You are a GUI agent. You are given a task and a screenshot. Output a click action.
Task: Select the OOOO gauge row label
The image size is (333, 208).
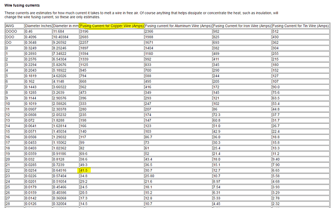(10, 31)
